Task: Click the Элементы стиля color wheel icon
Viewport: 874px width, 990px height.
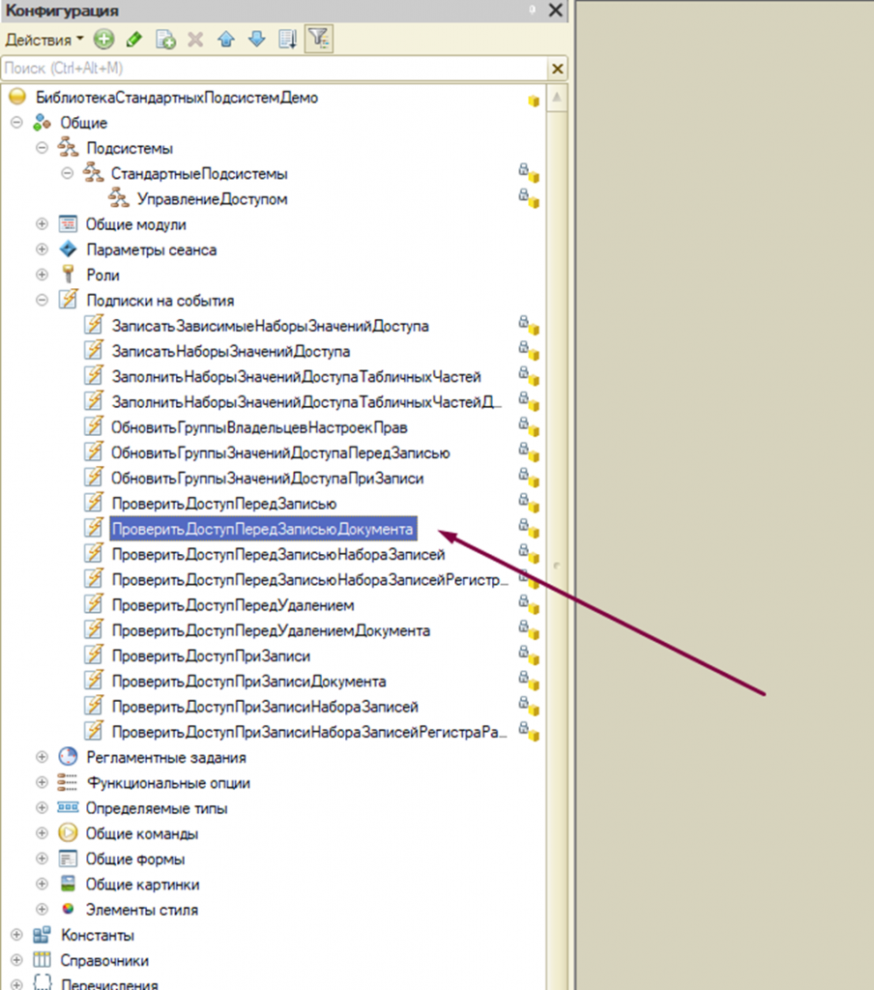Action: pos(69,909)
